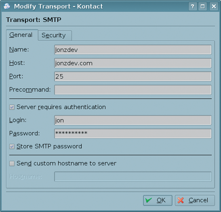
Task: Click the disabled Hostname input field
Action: (133, 176)
